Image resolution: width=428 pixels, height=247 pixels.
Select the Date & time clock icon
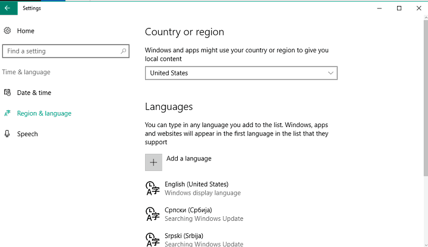7,93
